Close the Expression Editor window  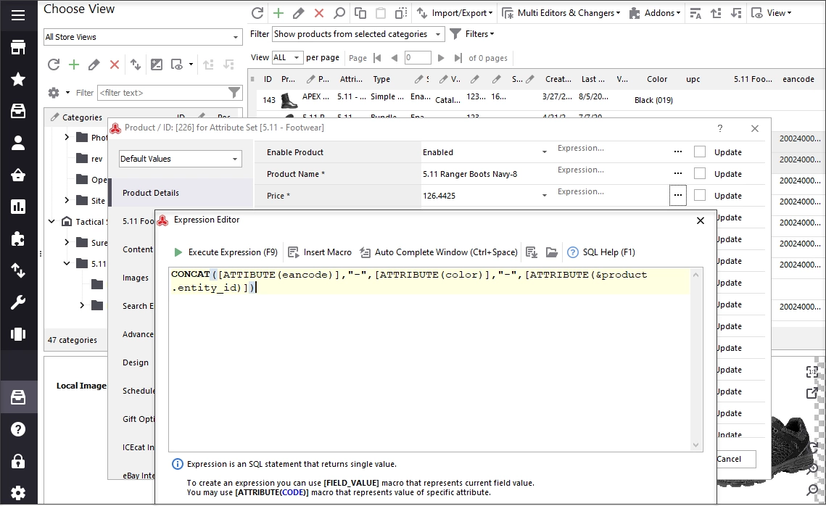[700, 220]
